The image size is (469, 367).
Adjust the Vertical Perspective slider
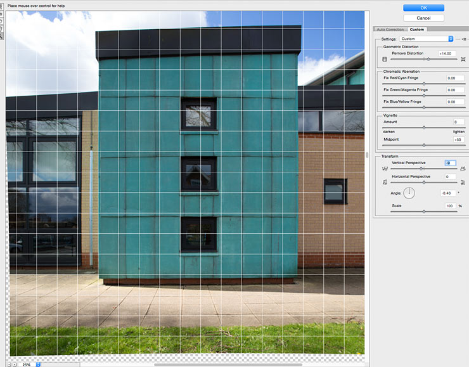[421, 169]
